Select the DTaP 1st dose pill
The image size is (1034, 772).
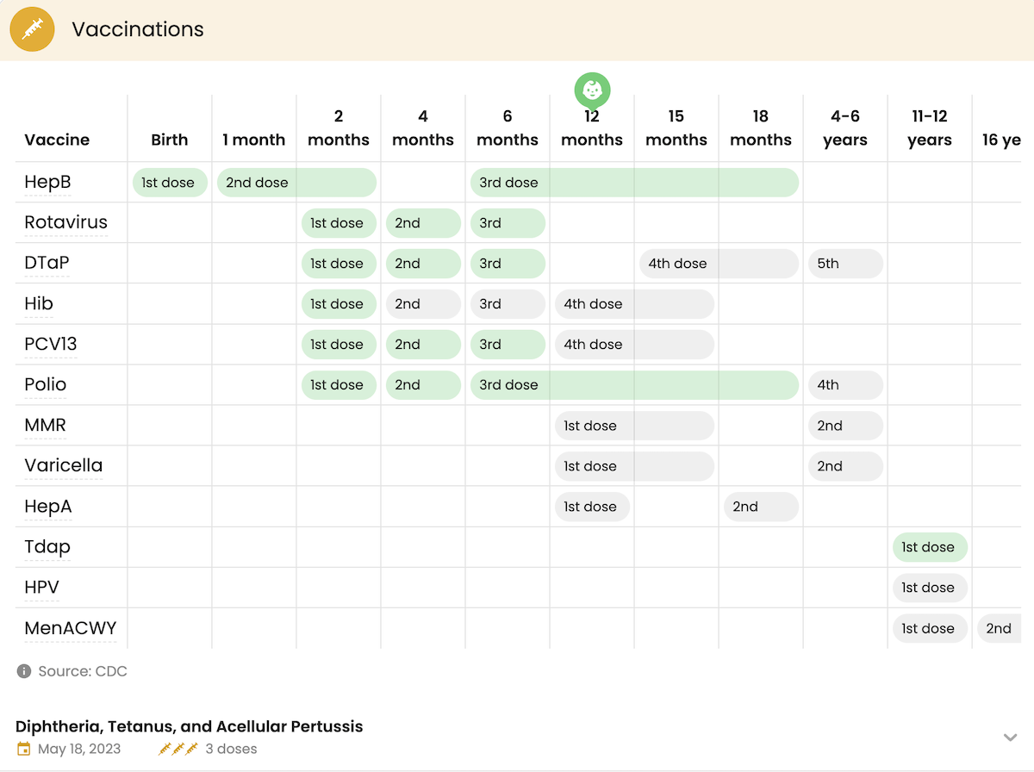[339, 264]
